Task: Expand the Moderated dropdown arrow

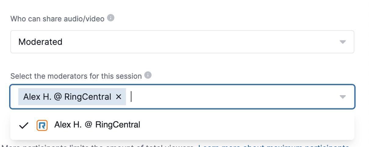Action: coord(343,42)
